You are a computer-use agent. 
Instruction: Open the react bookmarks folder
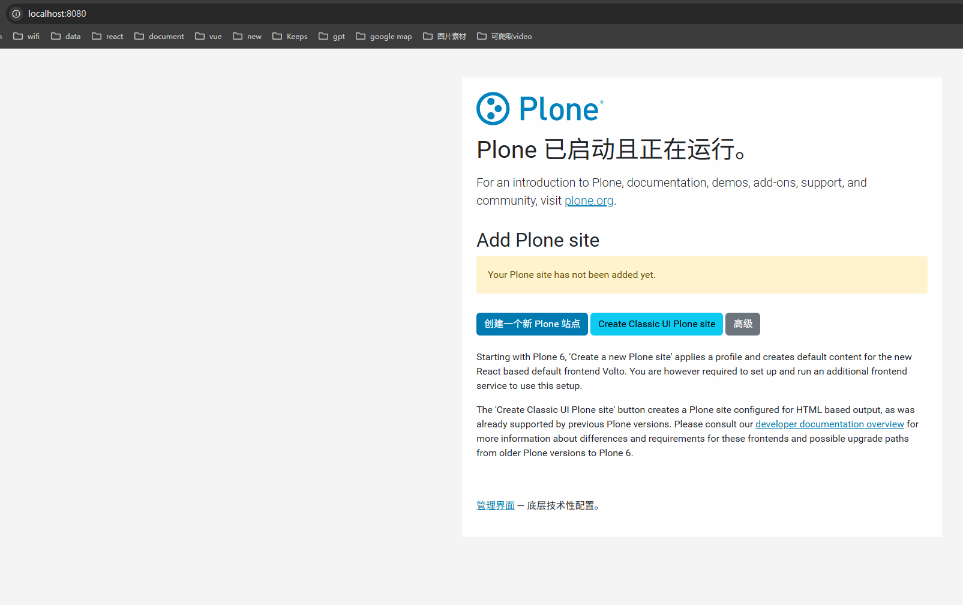[x=107, y=36]
